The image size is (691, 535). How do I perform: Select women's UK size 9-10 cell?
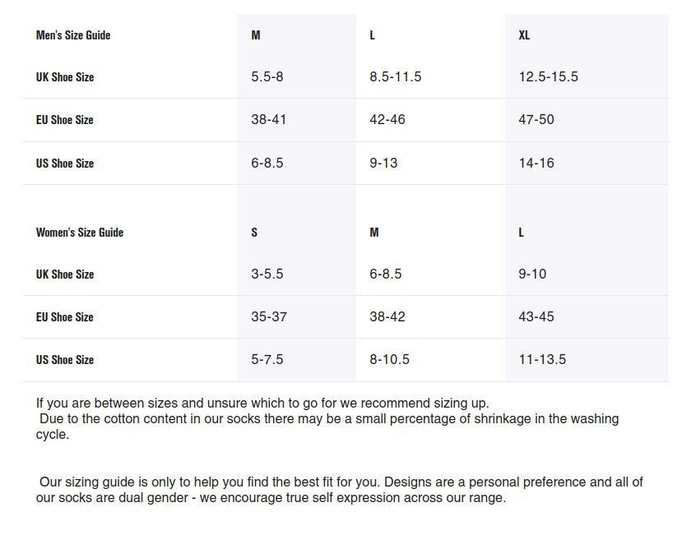(x=532, y=274)
